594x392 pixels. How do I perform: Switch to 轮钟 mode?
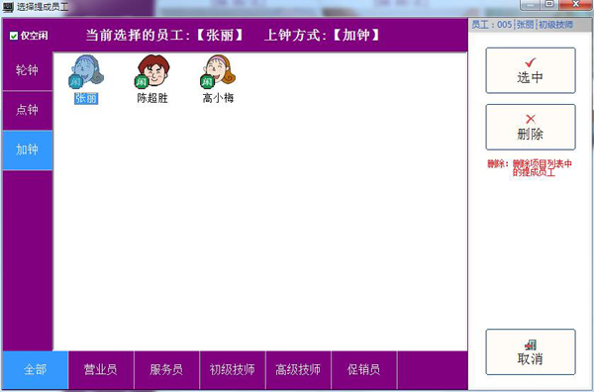(28, 71)
